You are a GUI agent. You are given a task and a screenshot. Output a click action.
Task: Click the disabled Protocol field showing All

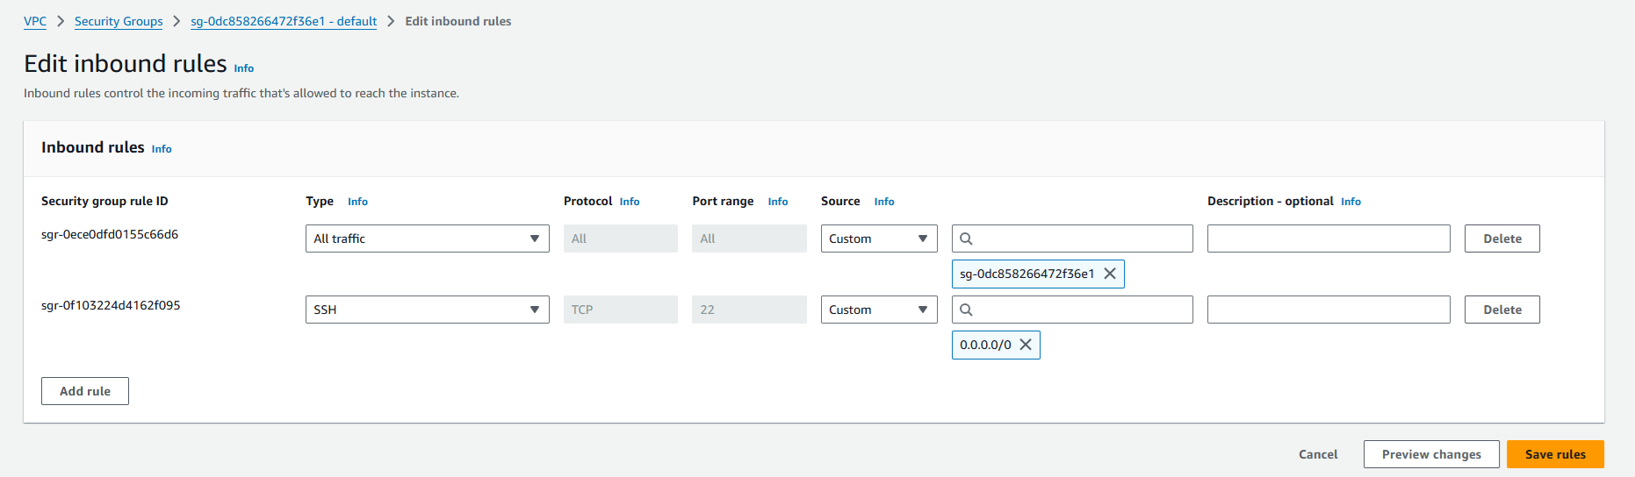(x=621, y=238)
